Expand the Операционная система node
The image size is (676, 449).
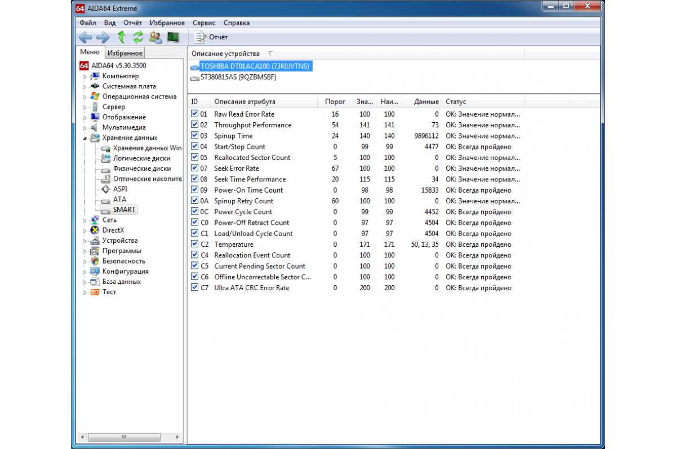(85, 97)
